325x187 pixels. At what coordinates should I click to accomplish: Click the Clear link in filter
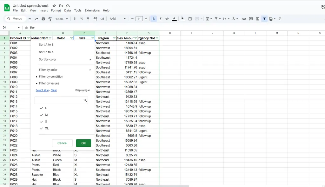(x=54, y=90)
